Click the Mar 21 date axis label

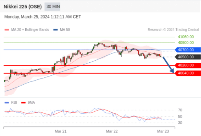(x=61, y=131)
